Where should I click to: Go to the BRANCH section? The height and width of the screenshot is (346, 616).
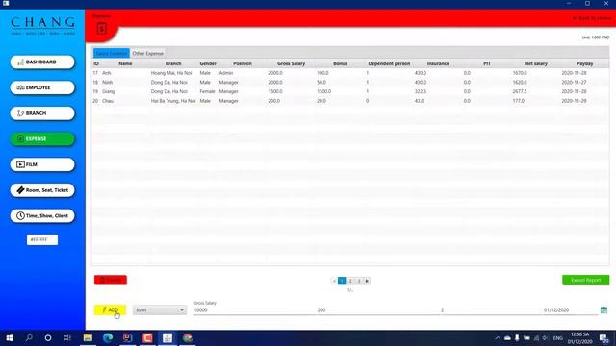pyautogui.click(x=42, y=113)
